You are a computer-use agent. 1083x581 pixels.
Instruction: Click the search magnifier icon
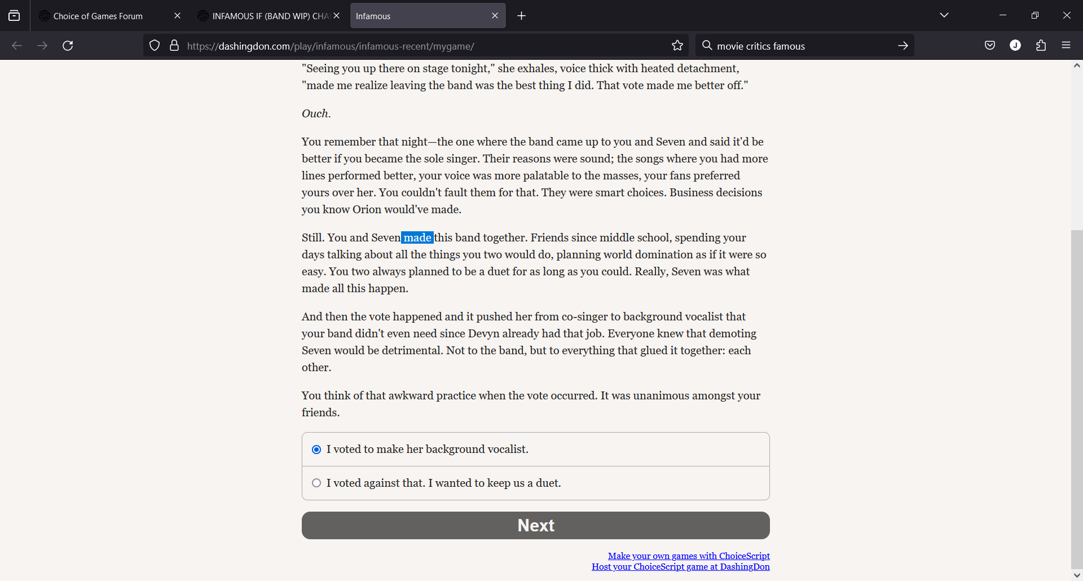[x=707, y=46]
